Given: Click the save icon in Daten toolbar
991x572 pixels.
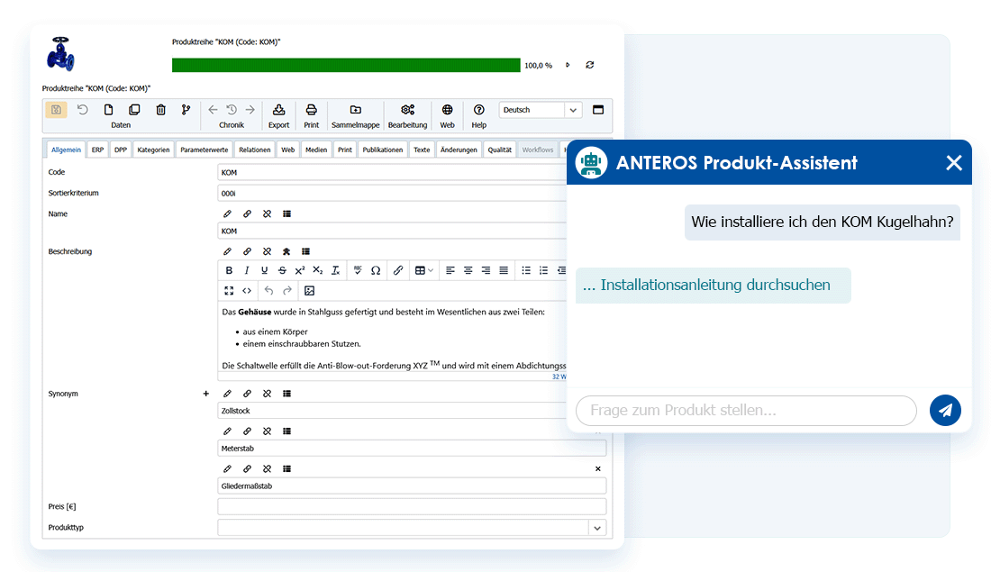Looking at the screenshot, I should (x=56, y=110).
